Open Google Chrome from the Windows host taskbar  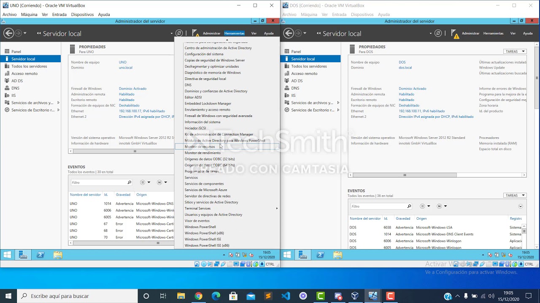tap(198, 296)
